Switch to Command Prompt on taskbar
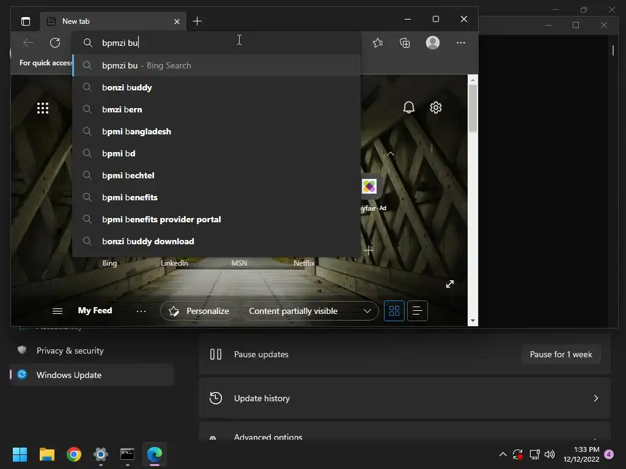 click(127, 454)
